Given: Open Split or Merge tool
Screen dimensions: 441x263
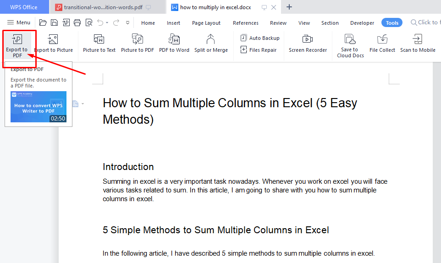Looking at the screenshot, I should pyautogui.click(x=211, y=44).
